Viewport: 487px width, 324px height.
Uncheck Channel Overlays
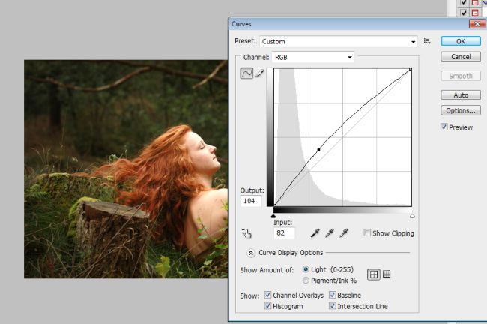click(x=267, y=295)
